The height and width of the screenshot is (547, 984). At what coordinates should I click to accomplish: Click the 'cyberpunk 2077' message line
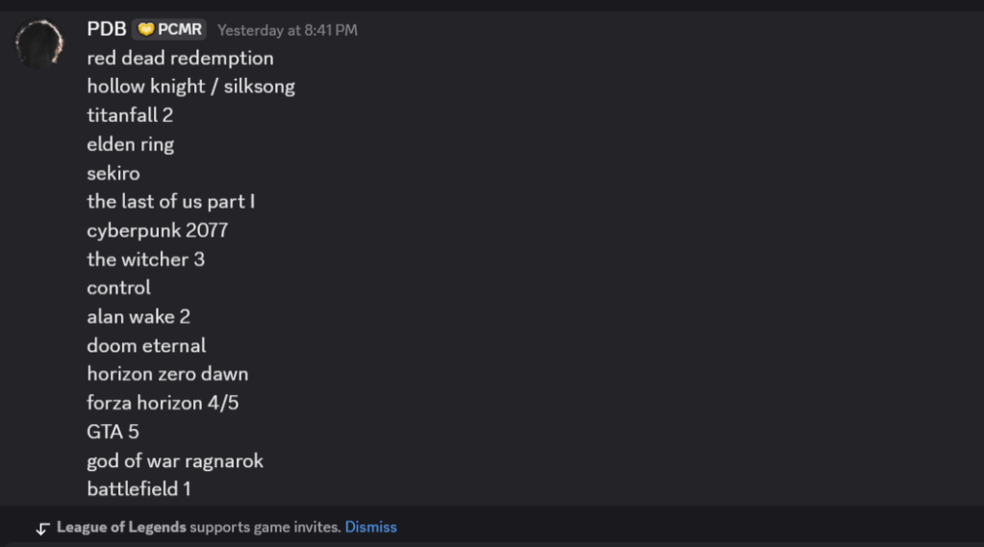pyautogui.click(x=157, y=231)
